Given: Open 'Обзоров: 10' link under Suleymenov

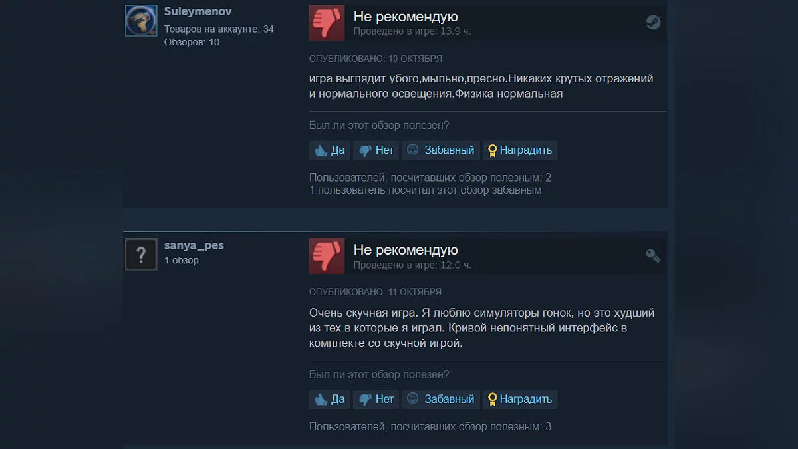Looking at the screenshot, I should click(192, 42).
